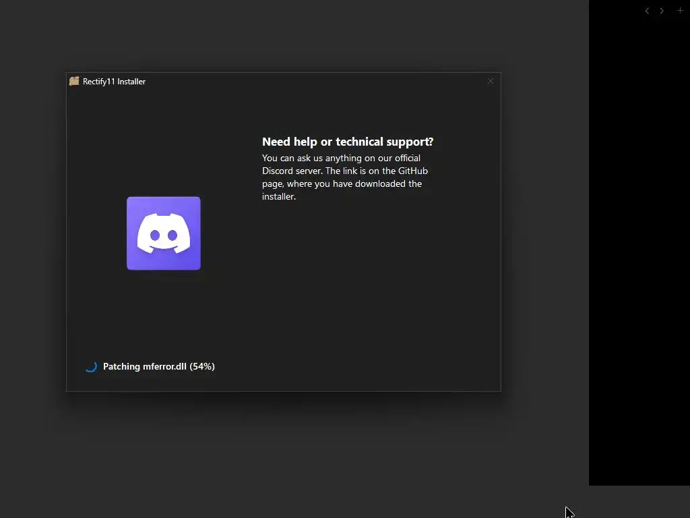Click the 'Rectify11 Installer' window title
This screenshot has width=690, height=518.
click(x=114, y=82)
